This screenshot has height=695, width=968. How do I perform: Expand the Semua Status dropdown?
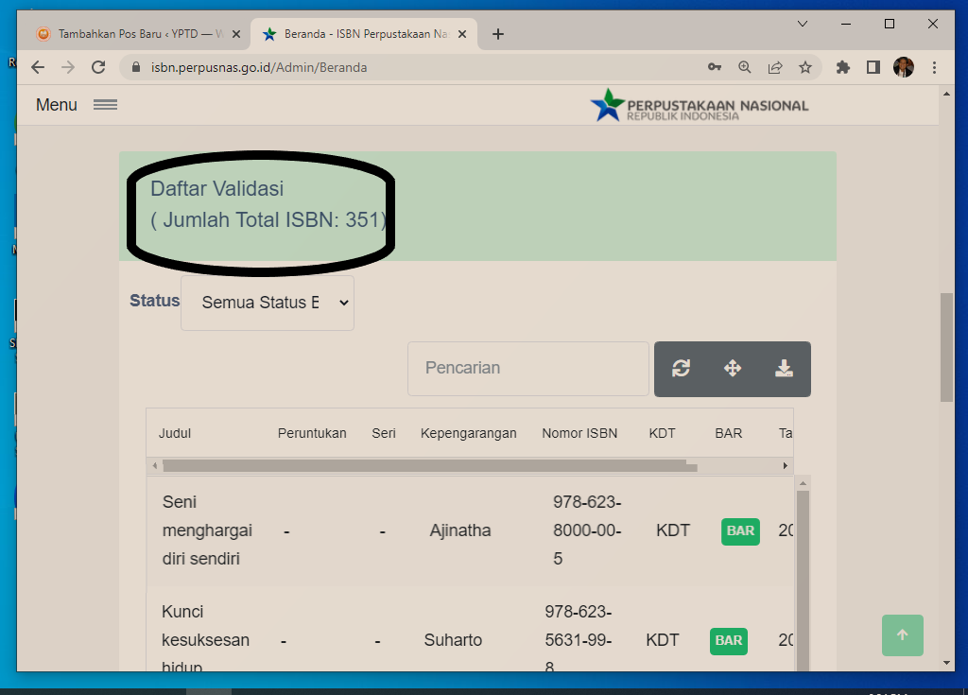tap(268, 303)
